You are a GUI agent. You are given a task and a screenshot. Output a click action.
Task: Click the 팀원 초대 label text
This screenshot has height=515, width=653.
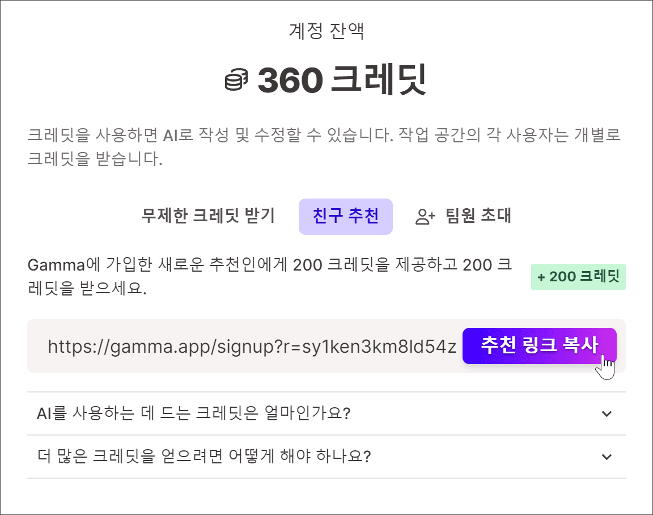point(478,216)
